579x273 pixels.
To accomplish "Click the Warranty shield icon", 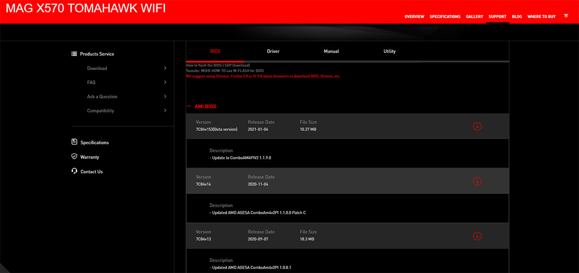I will (74, 157).
